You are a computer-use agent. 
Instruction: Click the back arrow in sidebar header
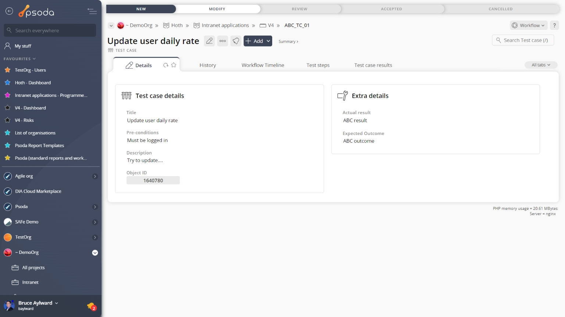point(9,11)
